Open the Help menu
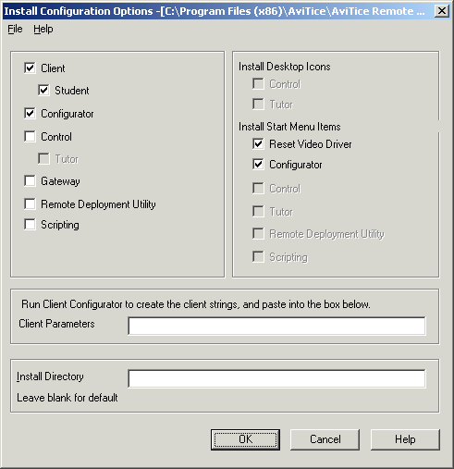The height and width of the screenshot is (469, 454). pos(43,29)
